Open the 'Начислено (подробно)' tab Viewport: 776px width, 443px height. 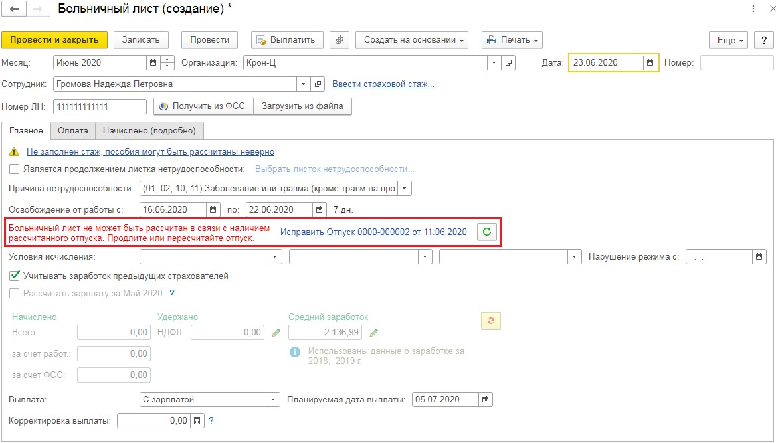(149, 131)
